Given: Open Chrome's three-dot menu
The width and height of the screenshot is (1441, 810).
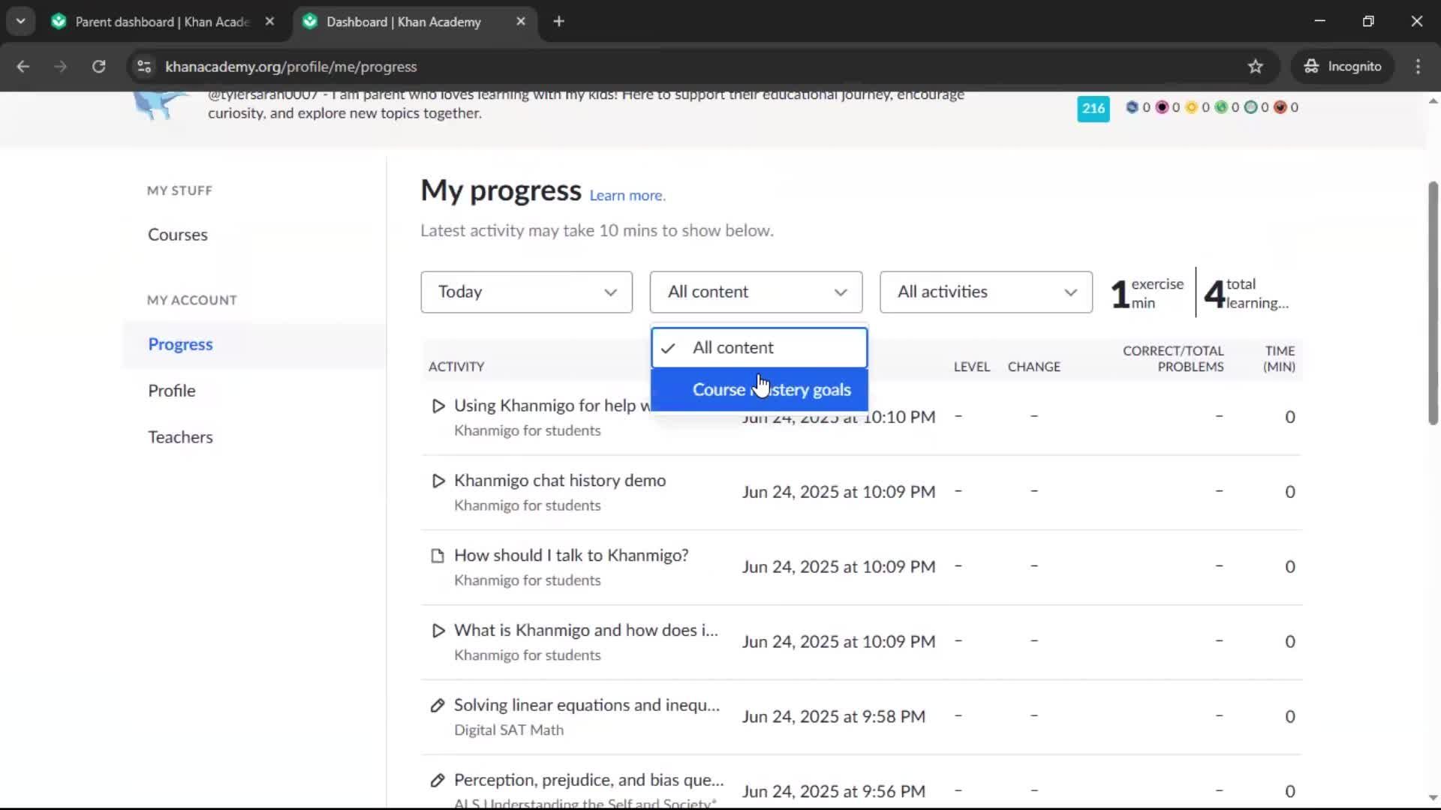Looking at the screenshot, I should [x=1418, y=66].
